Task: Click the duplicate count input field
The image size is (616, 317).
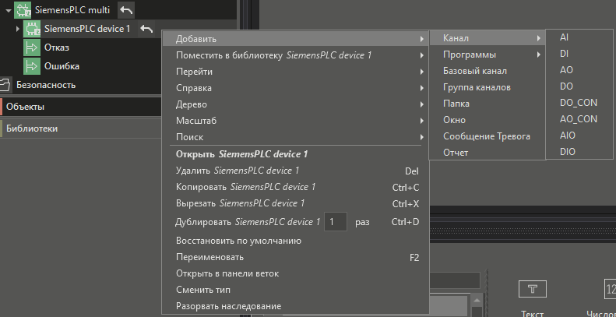Action: 336,222
